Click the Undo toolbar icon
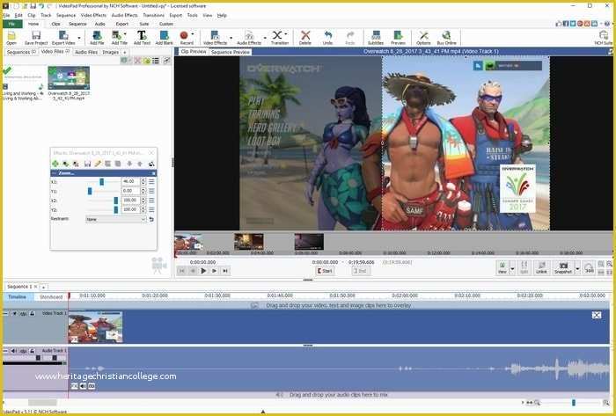 coord(327,38)
